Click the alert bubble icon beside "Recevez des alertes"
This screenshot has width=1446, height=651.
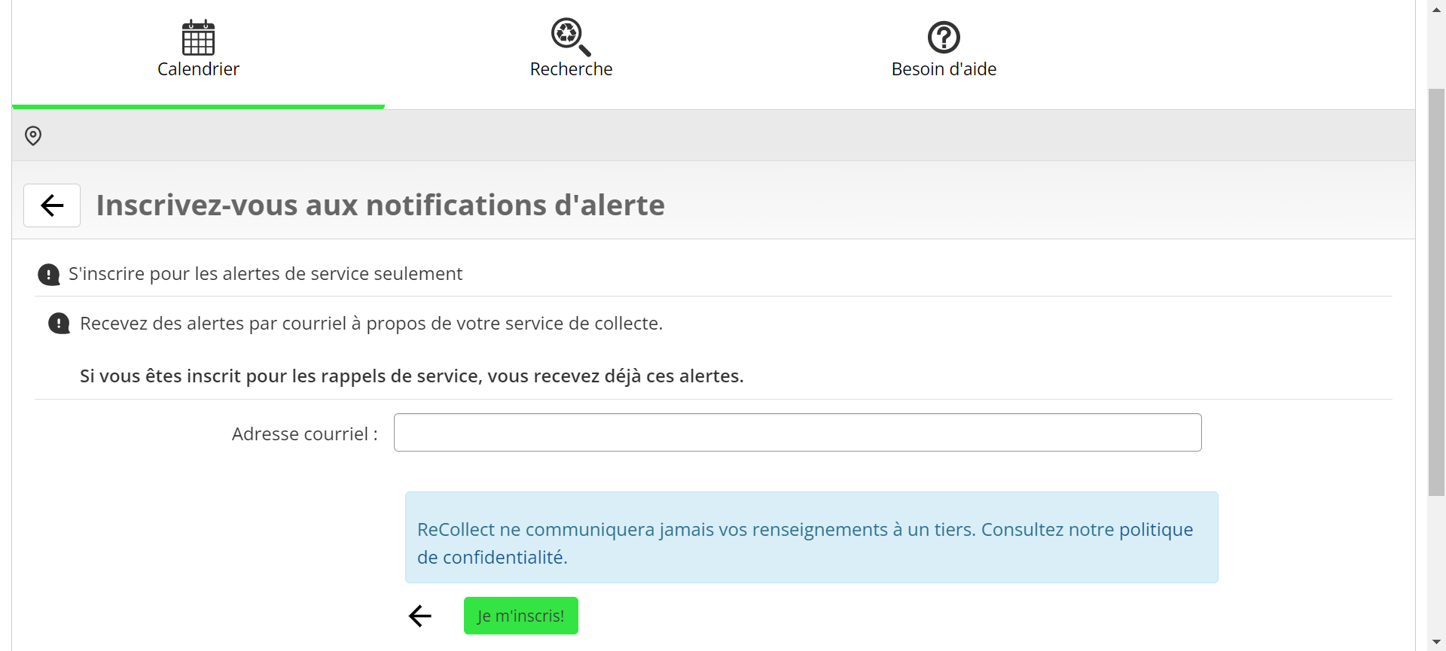59,324
